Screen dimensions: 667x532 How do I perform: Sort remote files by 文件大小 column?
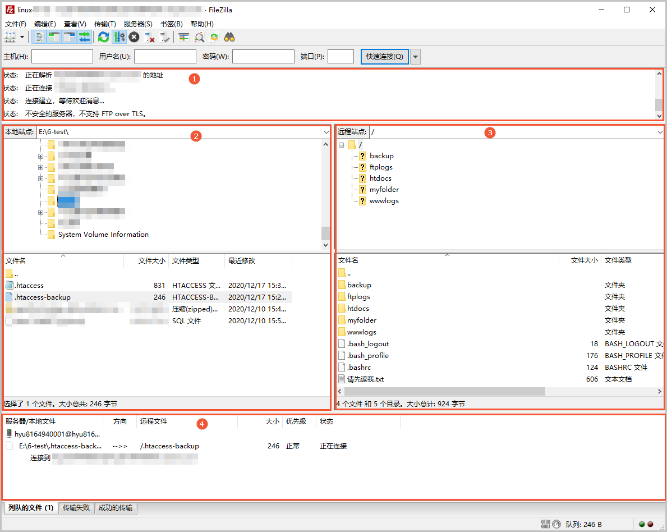pos(580,260)
